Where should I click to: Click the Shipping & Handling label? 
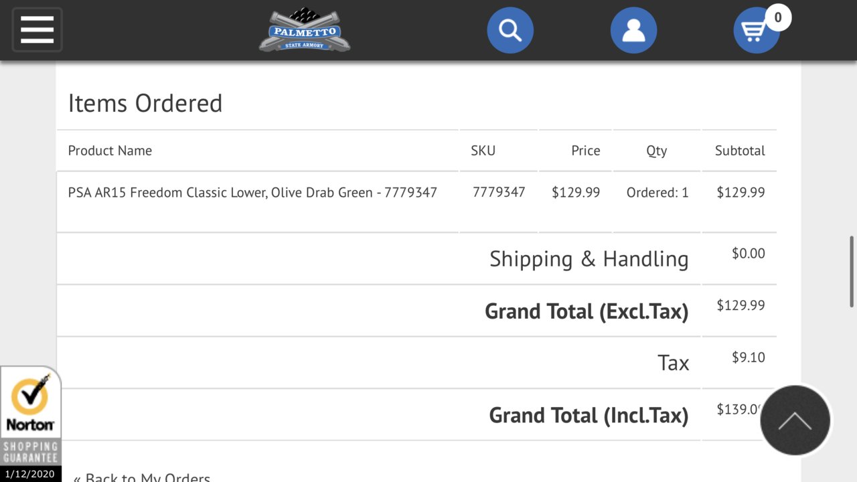pos(589,259)
